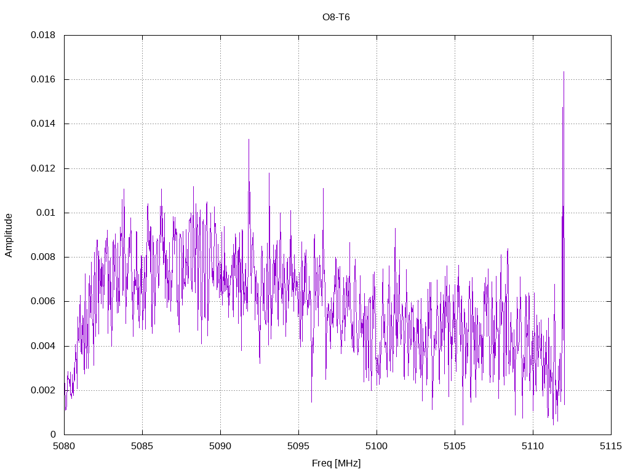Click the 0.002 y-axis tick label
Image resolution: width=630 pixels, height=472 pixels.
click(x=43, y=390)
